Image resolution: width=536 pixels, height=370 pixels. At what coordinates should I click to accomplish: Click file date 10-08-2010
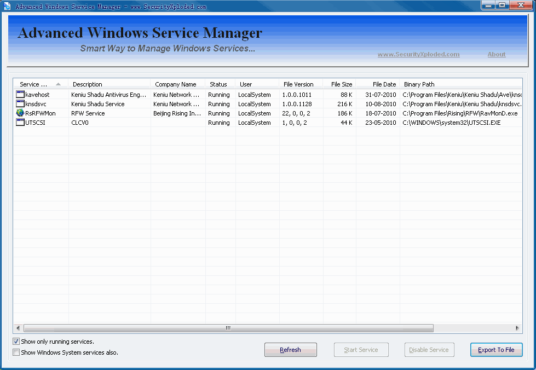tap(381, 104)
